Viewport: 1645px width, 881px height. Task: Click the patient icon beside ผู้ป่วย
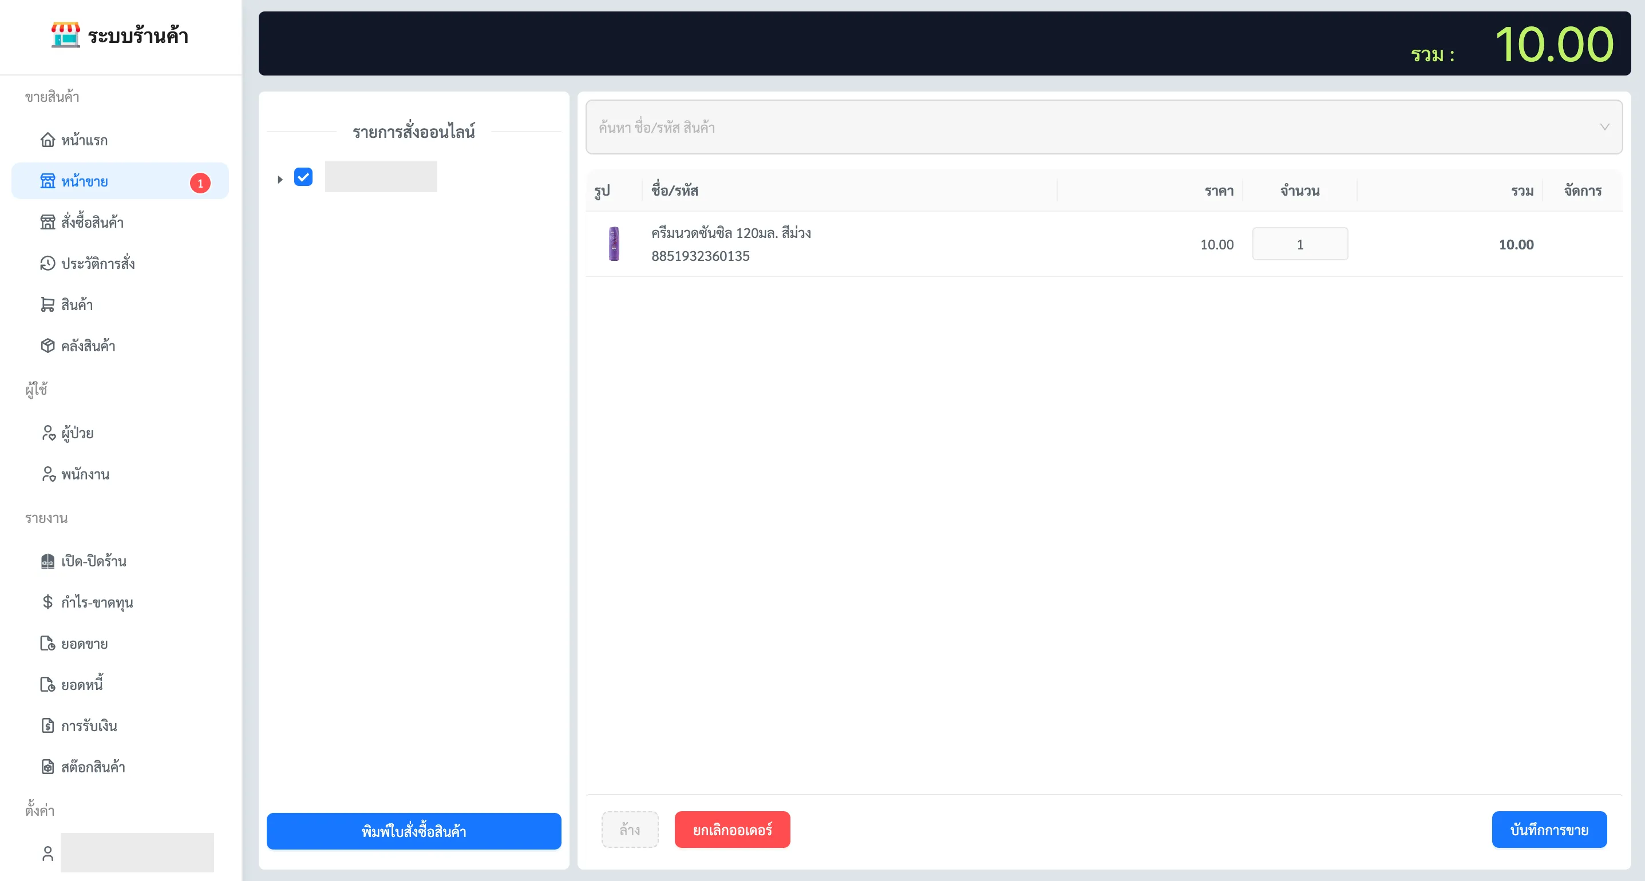[49, 433]
